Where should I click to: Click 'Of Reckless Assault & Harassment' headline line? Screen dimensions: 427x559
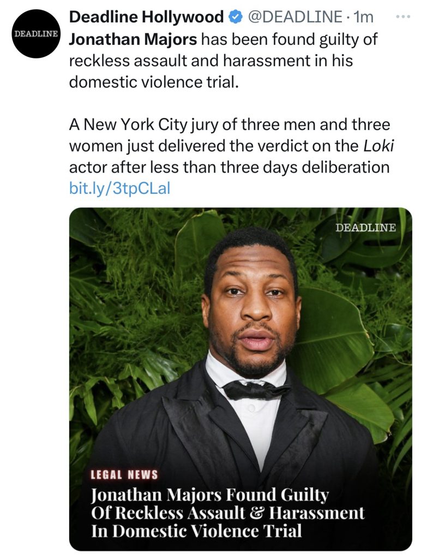227,513
